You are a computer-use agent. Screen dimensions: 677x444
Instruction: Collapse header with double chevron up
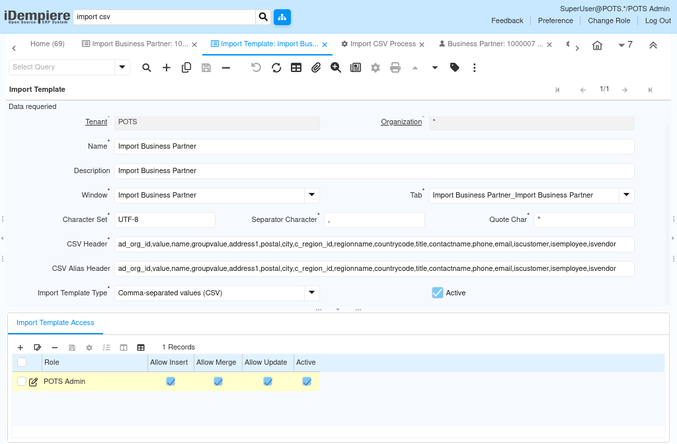(653, 46)
